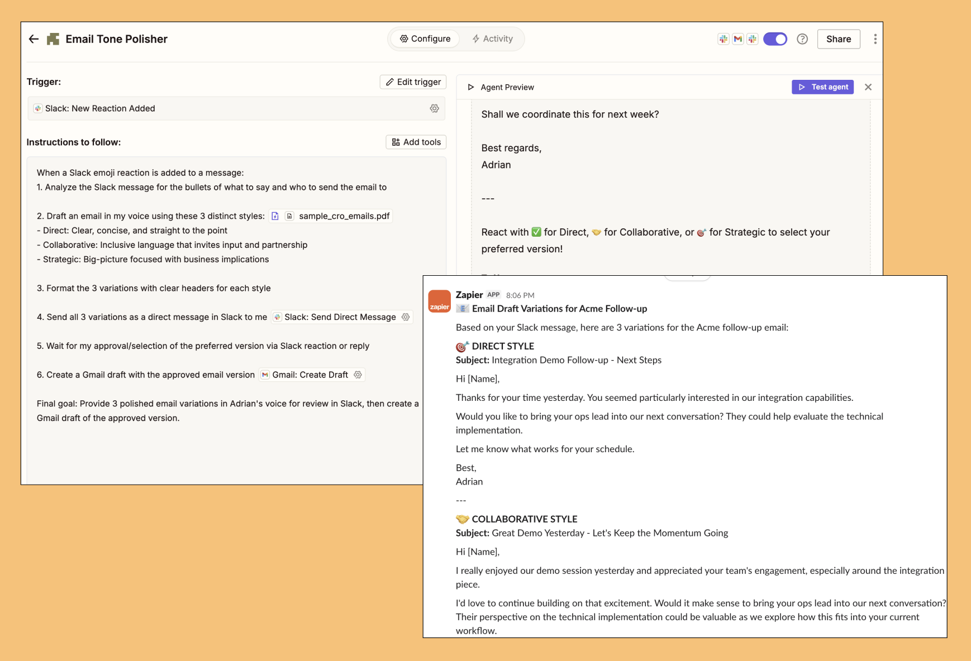Select the Slack: New Reaction Added trigger
The image size is (971, 661).
[x=236, y=108]
